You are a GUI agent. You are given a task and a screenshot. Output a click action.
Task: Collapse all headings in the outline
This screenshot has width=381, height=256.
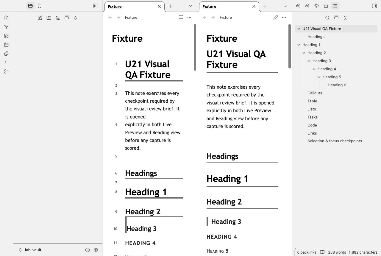coord(345,18)
